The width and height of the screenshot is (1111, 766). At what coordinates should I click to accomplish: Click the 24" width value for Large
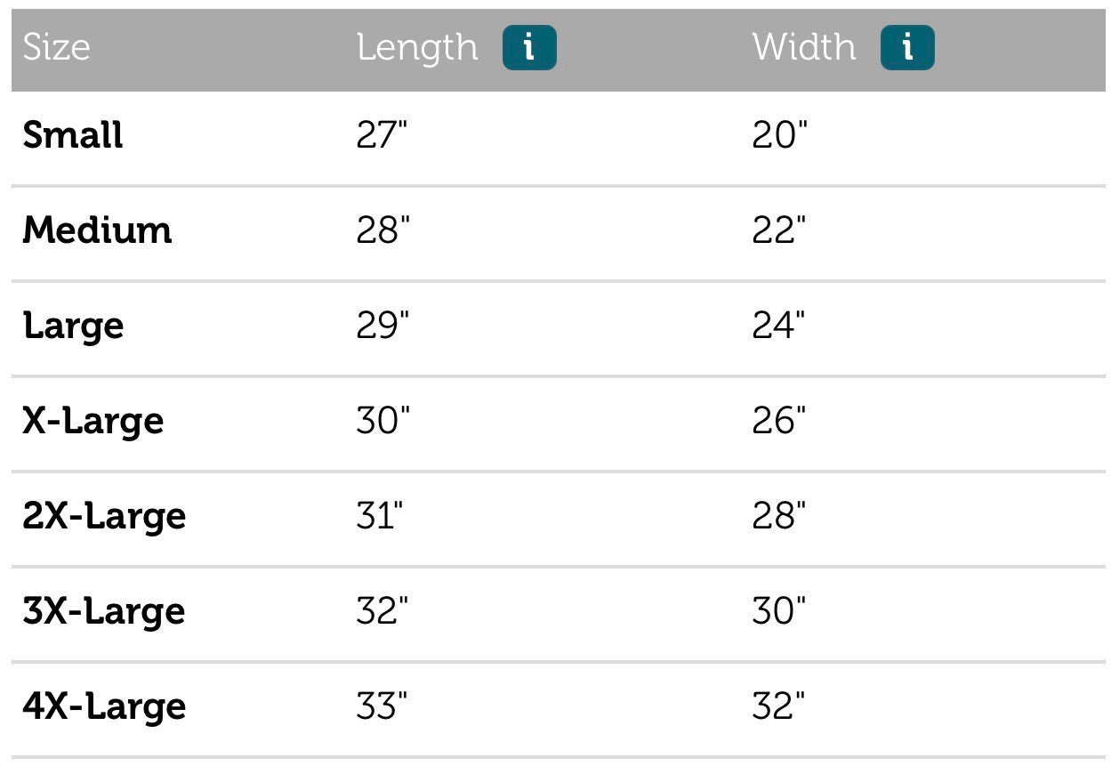point(779,326)
